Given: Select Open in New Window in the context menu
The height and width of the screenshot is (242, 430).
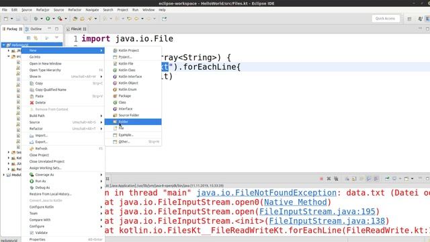Looking at the screenshot, I should 63,63.
